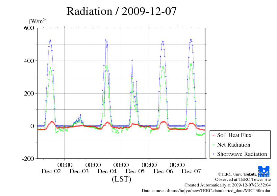Click the Dec-02 date label
The image size is (277, 196).
click(51, 171)
